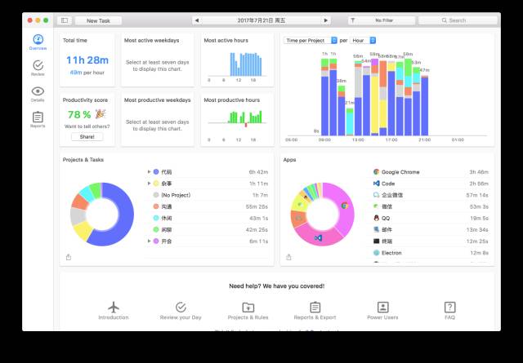Click the Search field in toolbar
The image size is (523, 363).
[458, 20]
